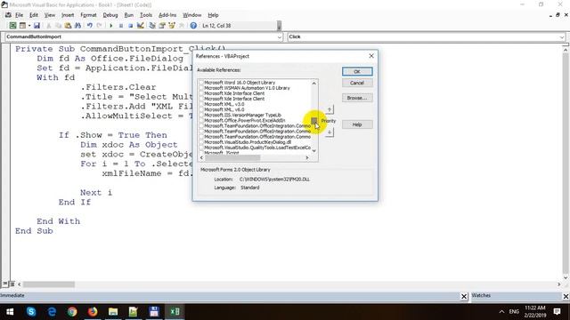The height and width of the screenshot is (320, 570).
Task: Click code window horizontal scrollbar thumb
Action: click(49, 284)
